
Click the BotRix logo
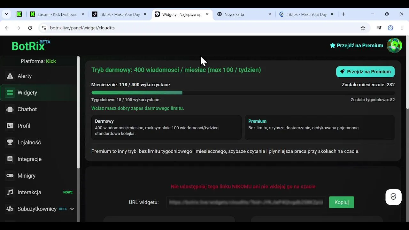pos(31,46)
